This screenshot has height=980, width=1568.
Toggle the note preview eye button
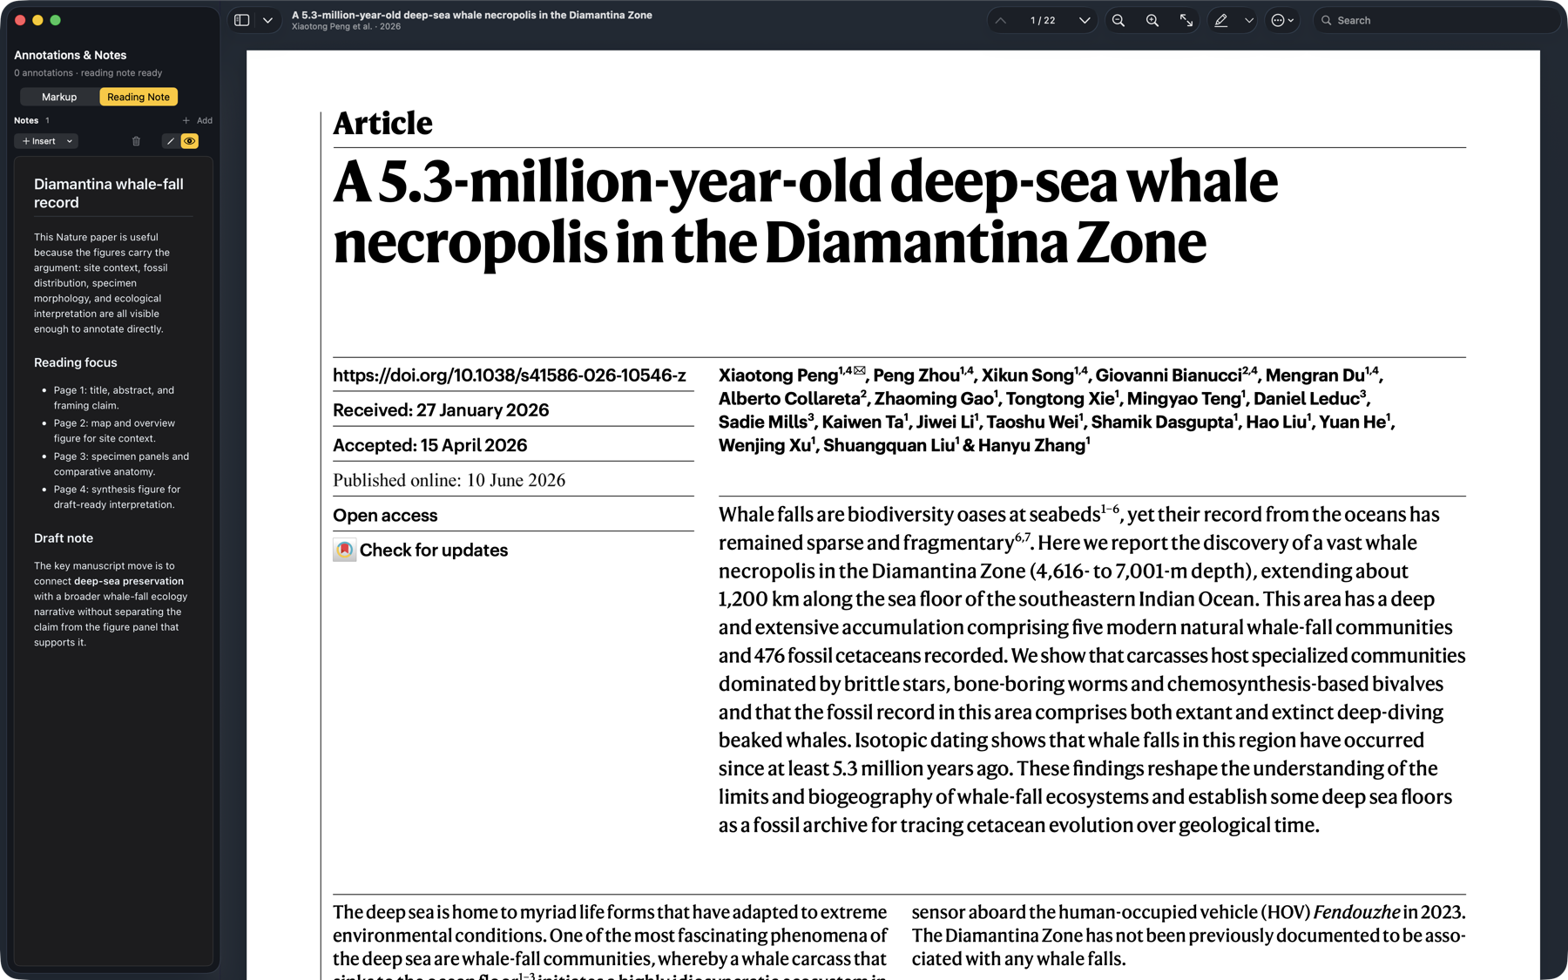coord(189,141)
